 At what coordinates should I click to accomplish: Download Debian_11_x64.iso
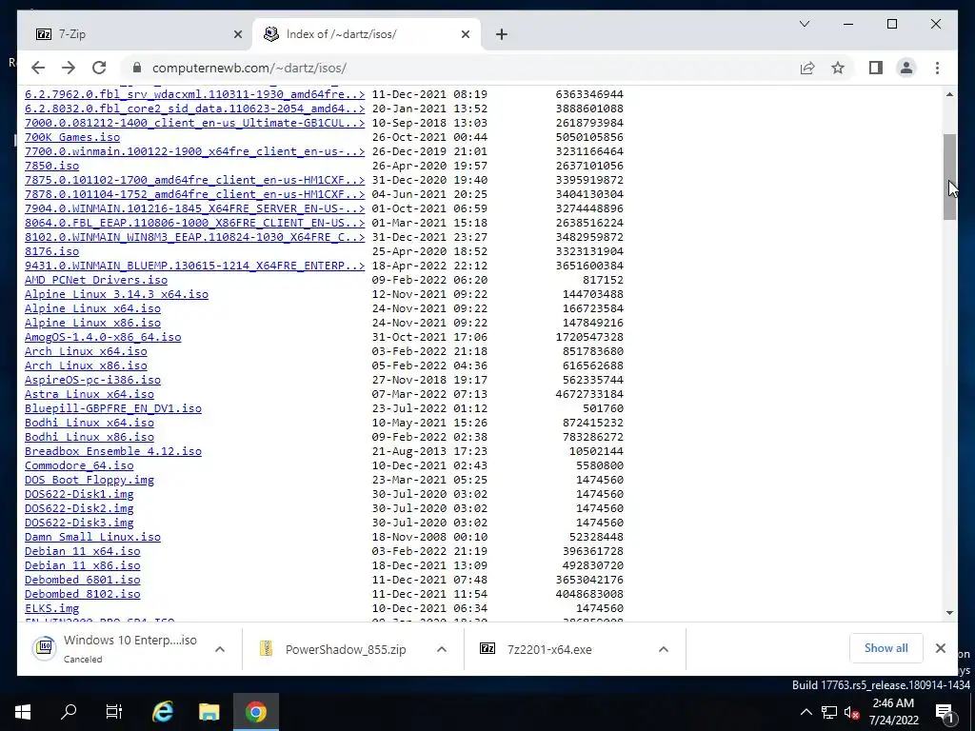(x=82, y=551)
